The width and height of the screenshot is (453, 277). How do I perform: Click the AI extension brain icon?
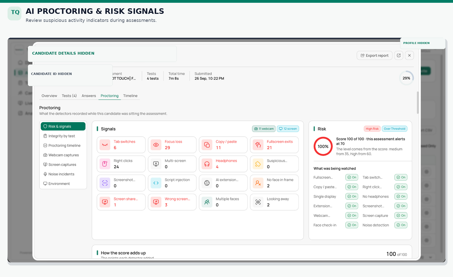pos(207,183)
